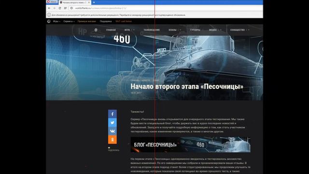Open the «КЛАНЫ» menu item
Image resolution: width=309 pixels, height=174 pixels.
[172, 30]
